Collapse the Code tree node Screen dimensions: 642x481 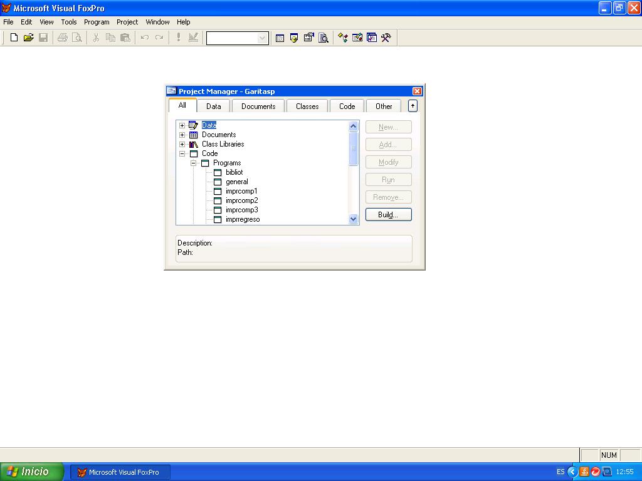pyautogui.click(x=182, y=154)
